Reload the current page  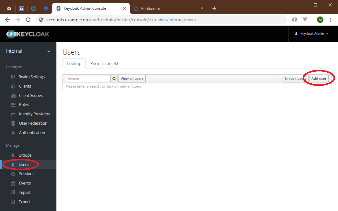pyautogui.click(x=28, y=20)
